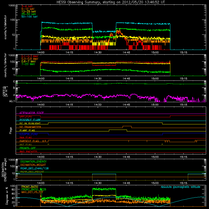Select the ATTENUATOR_STATE flag label
The image size is (209, 209).
pyautogui.click(x=32, y=113)
